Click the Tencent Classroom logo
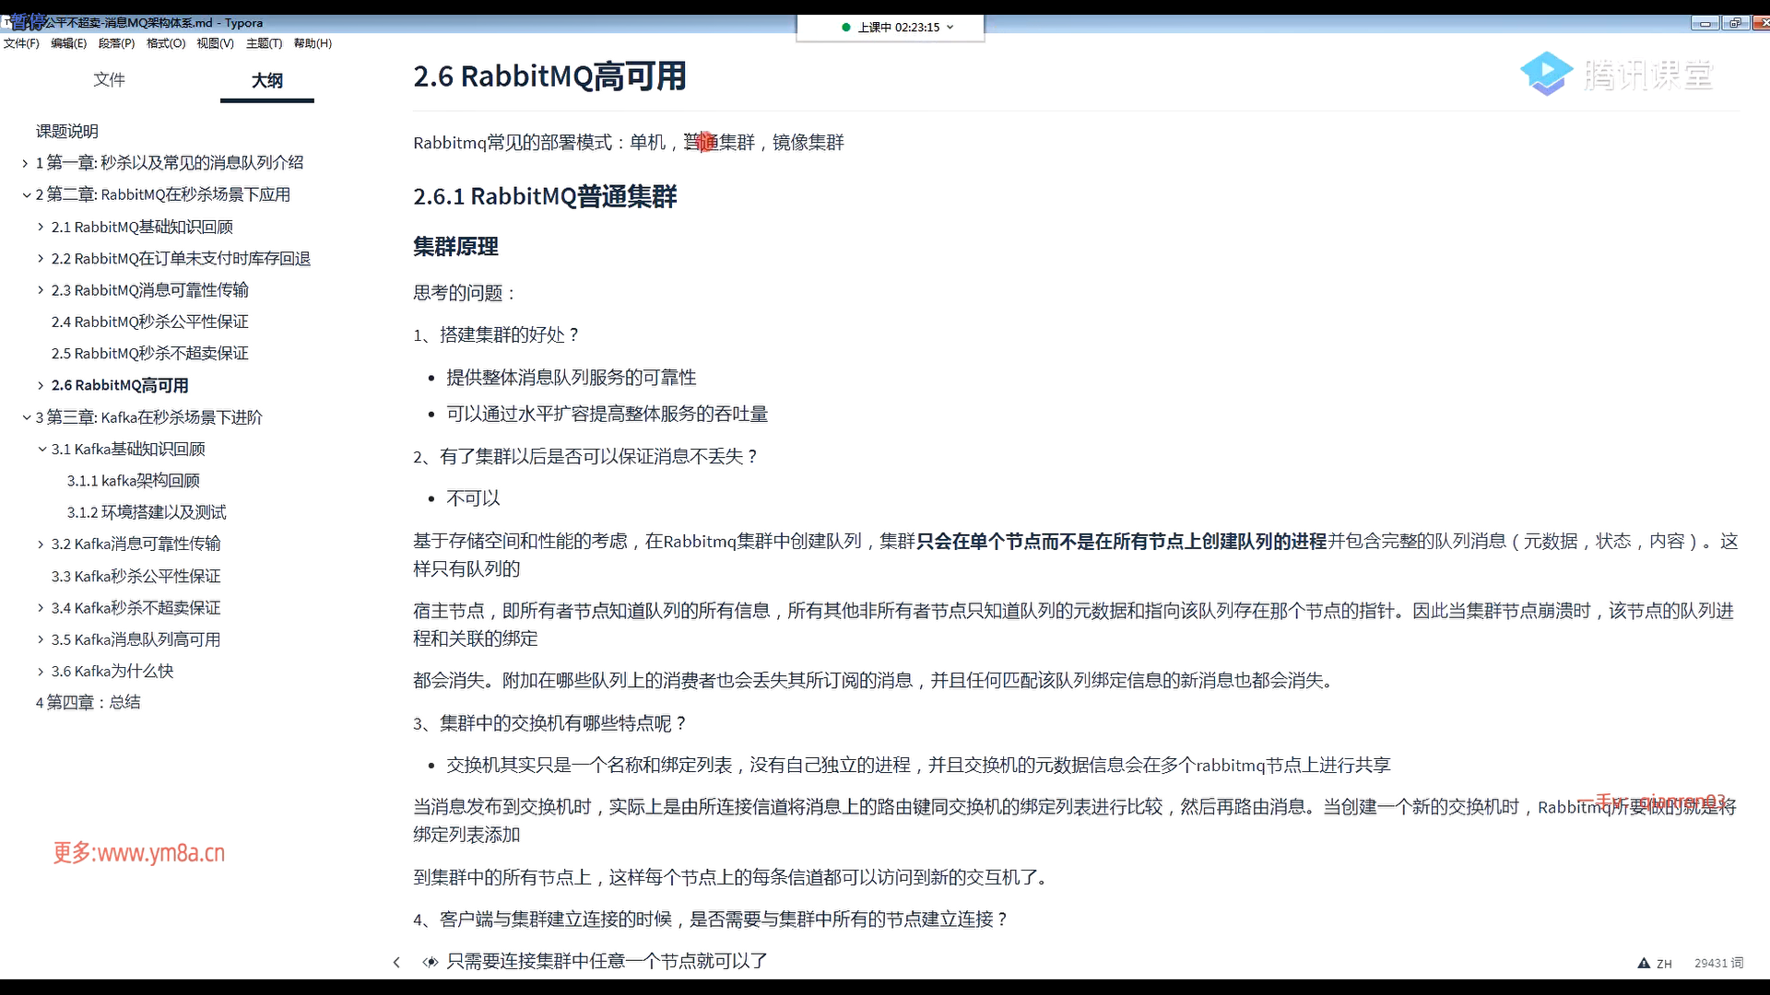The image size is (1770, 995). (1616, 74)
